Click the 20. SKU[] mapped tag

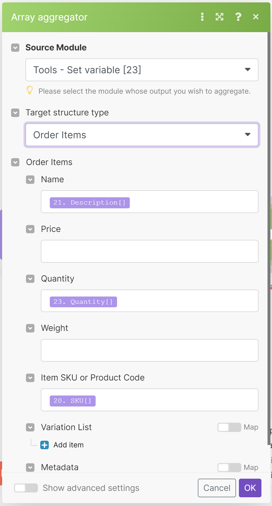pos(73,401)
